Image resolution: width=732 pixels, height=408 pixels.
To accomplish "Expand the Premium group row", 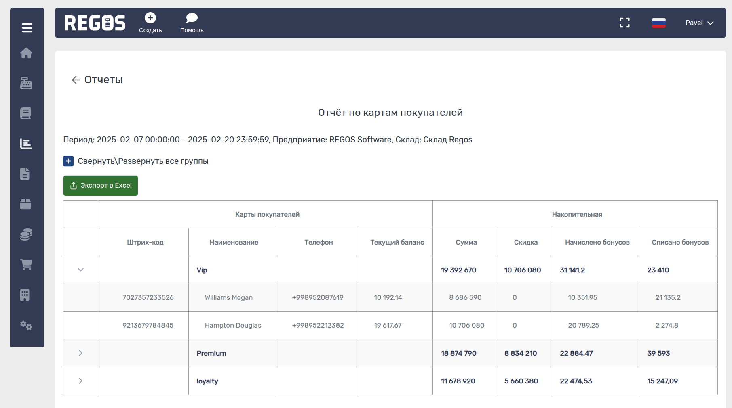I will pyautogui.click(x=80, y=353).
